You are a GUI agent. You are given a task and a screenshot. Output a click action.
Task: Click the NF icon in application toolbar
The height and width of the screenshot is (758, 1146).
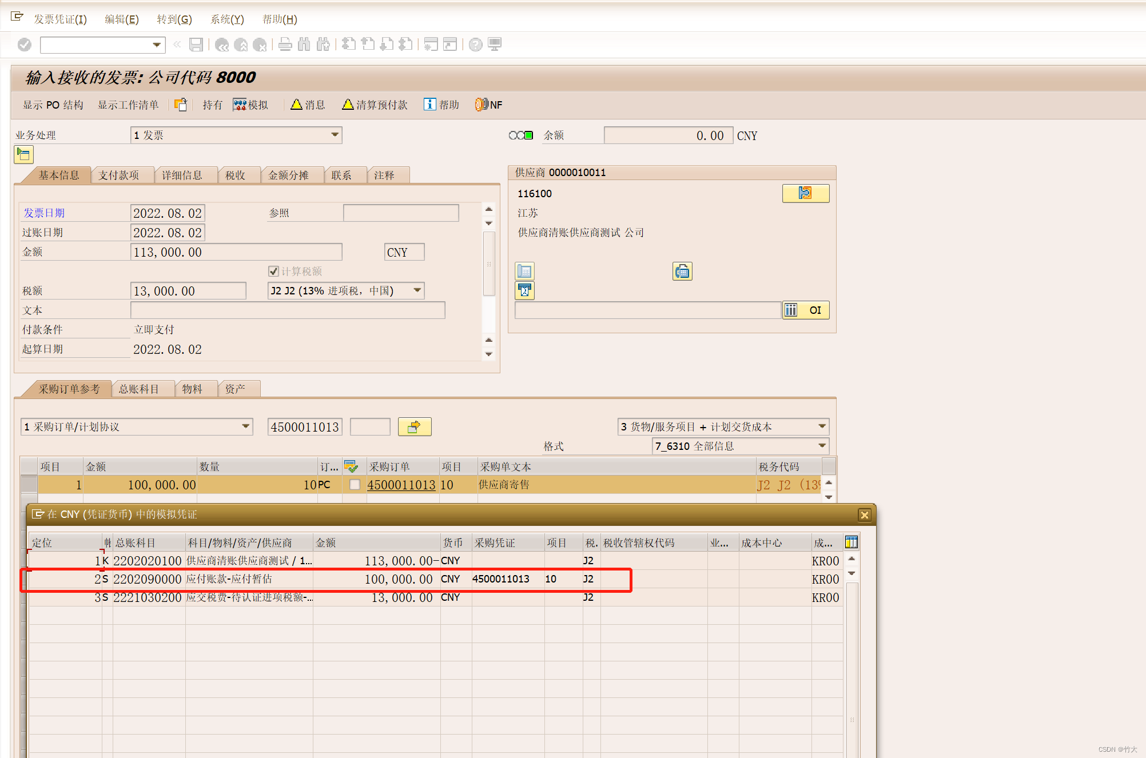(x=488, y=105)
